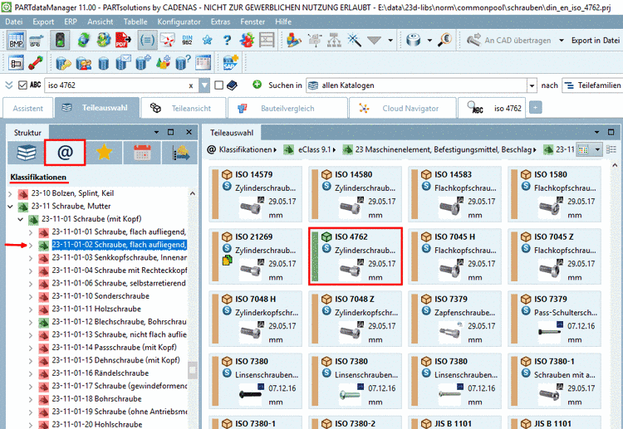Screen dimensions: 623x429
Task: Click the blue book icon in search bar
Action: coord(232,85)
